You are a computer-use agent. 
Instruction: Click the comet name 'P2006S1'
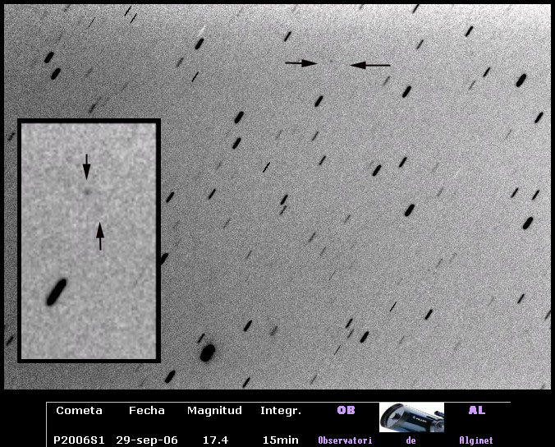point(79,440)
